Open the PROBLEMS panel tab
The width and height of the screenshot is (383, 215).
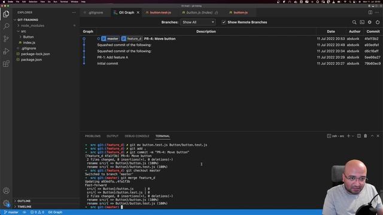pos(93,136)
